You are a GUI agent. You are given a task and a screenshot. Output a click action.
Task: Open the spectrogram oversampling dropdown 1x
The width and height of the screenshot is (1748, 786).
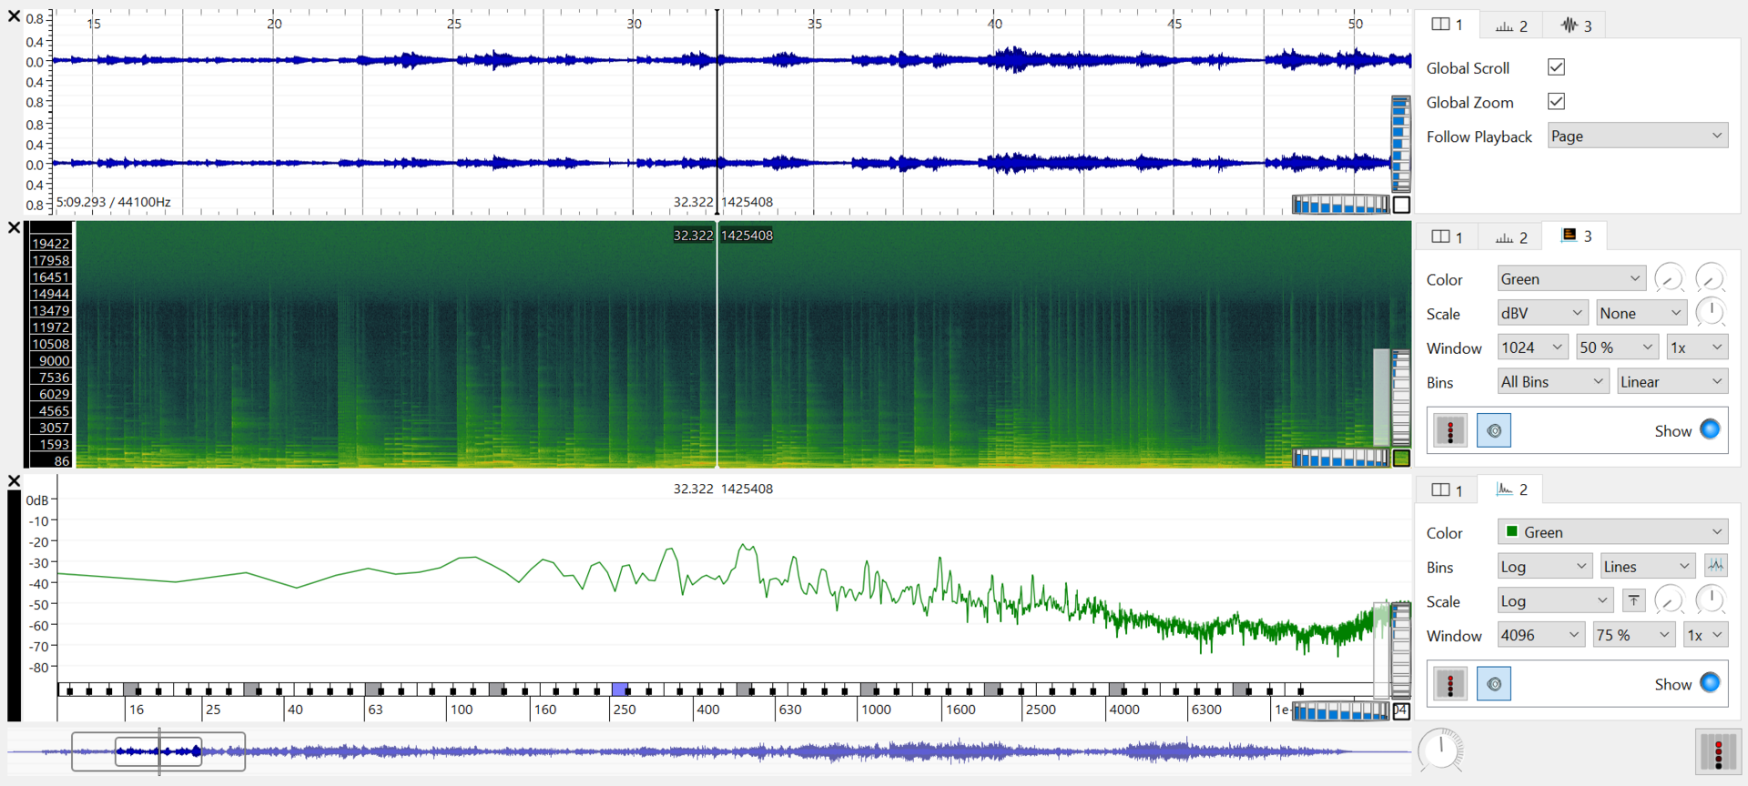coord(1696,347)
